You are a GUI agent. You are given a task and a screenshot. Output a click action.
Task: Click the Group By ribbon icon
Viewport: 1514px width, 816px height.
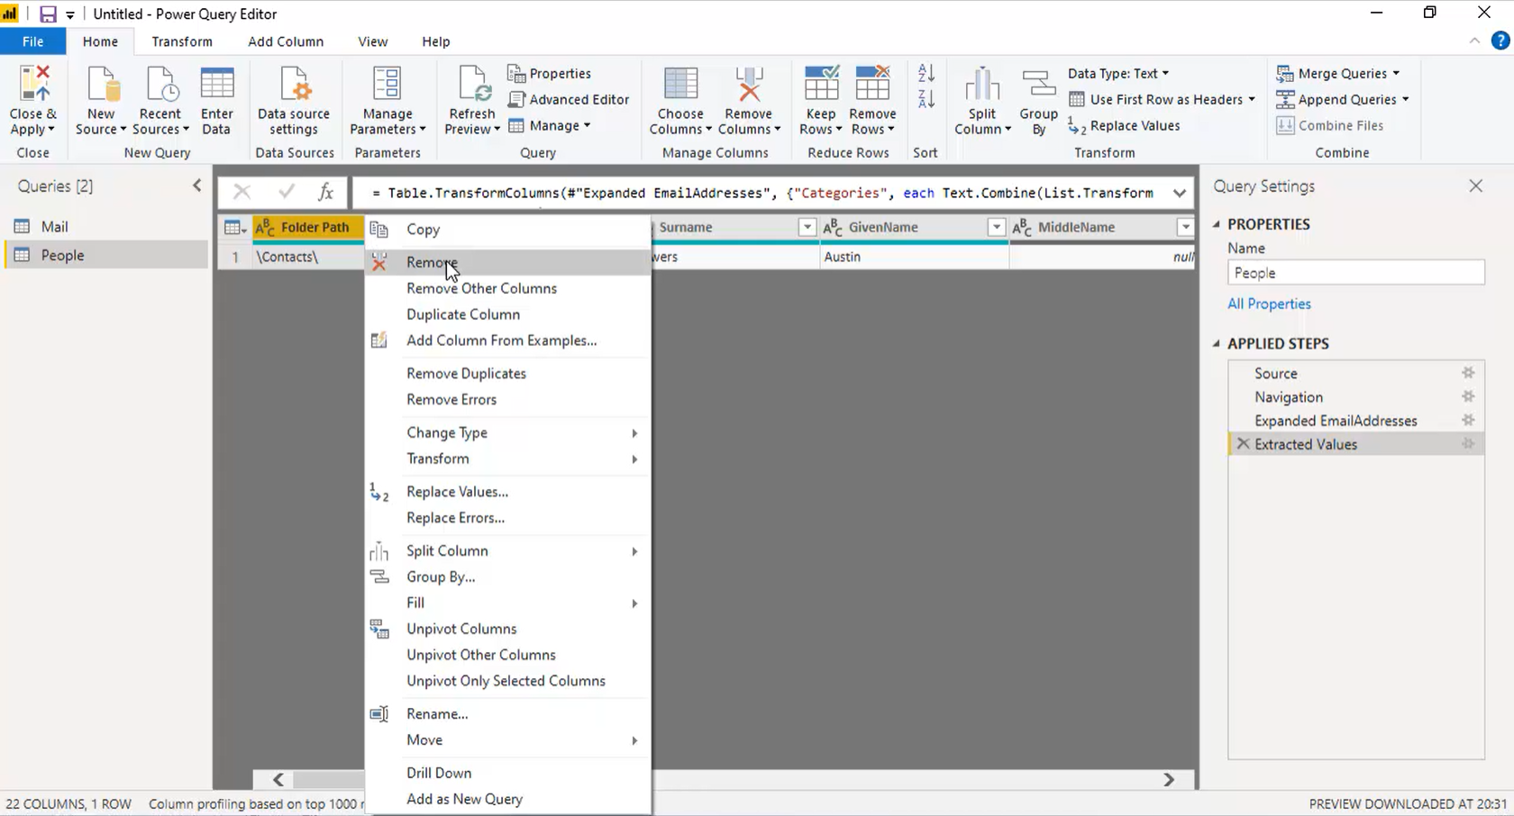click(x=1038, y=84)
